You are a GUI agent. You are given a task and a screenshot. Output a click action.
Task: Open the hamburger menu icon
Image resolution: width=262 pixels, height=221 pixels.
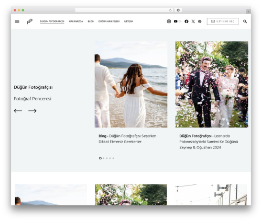point(17,21)
